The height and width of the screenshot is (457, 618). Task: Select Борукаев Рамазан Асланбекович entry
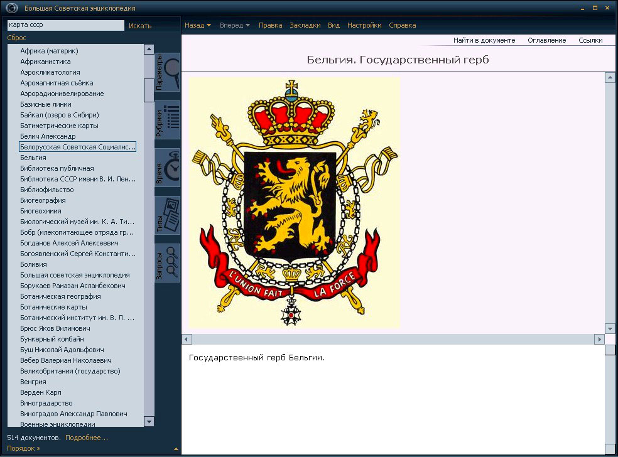pos(73,285)
